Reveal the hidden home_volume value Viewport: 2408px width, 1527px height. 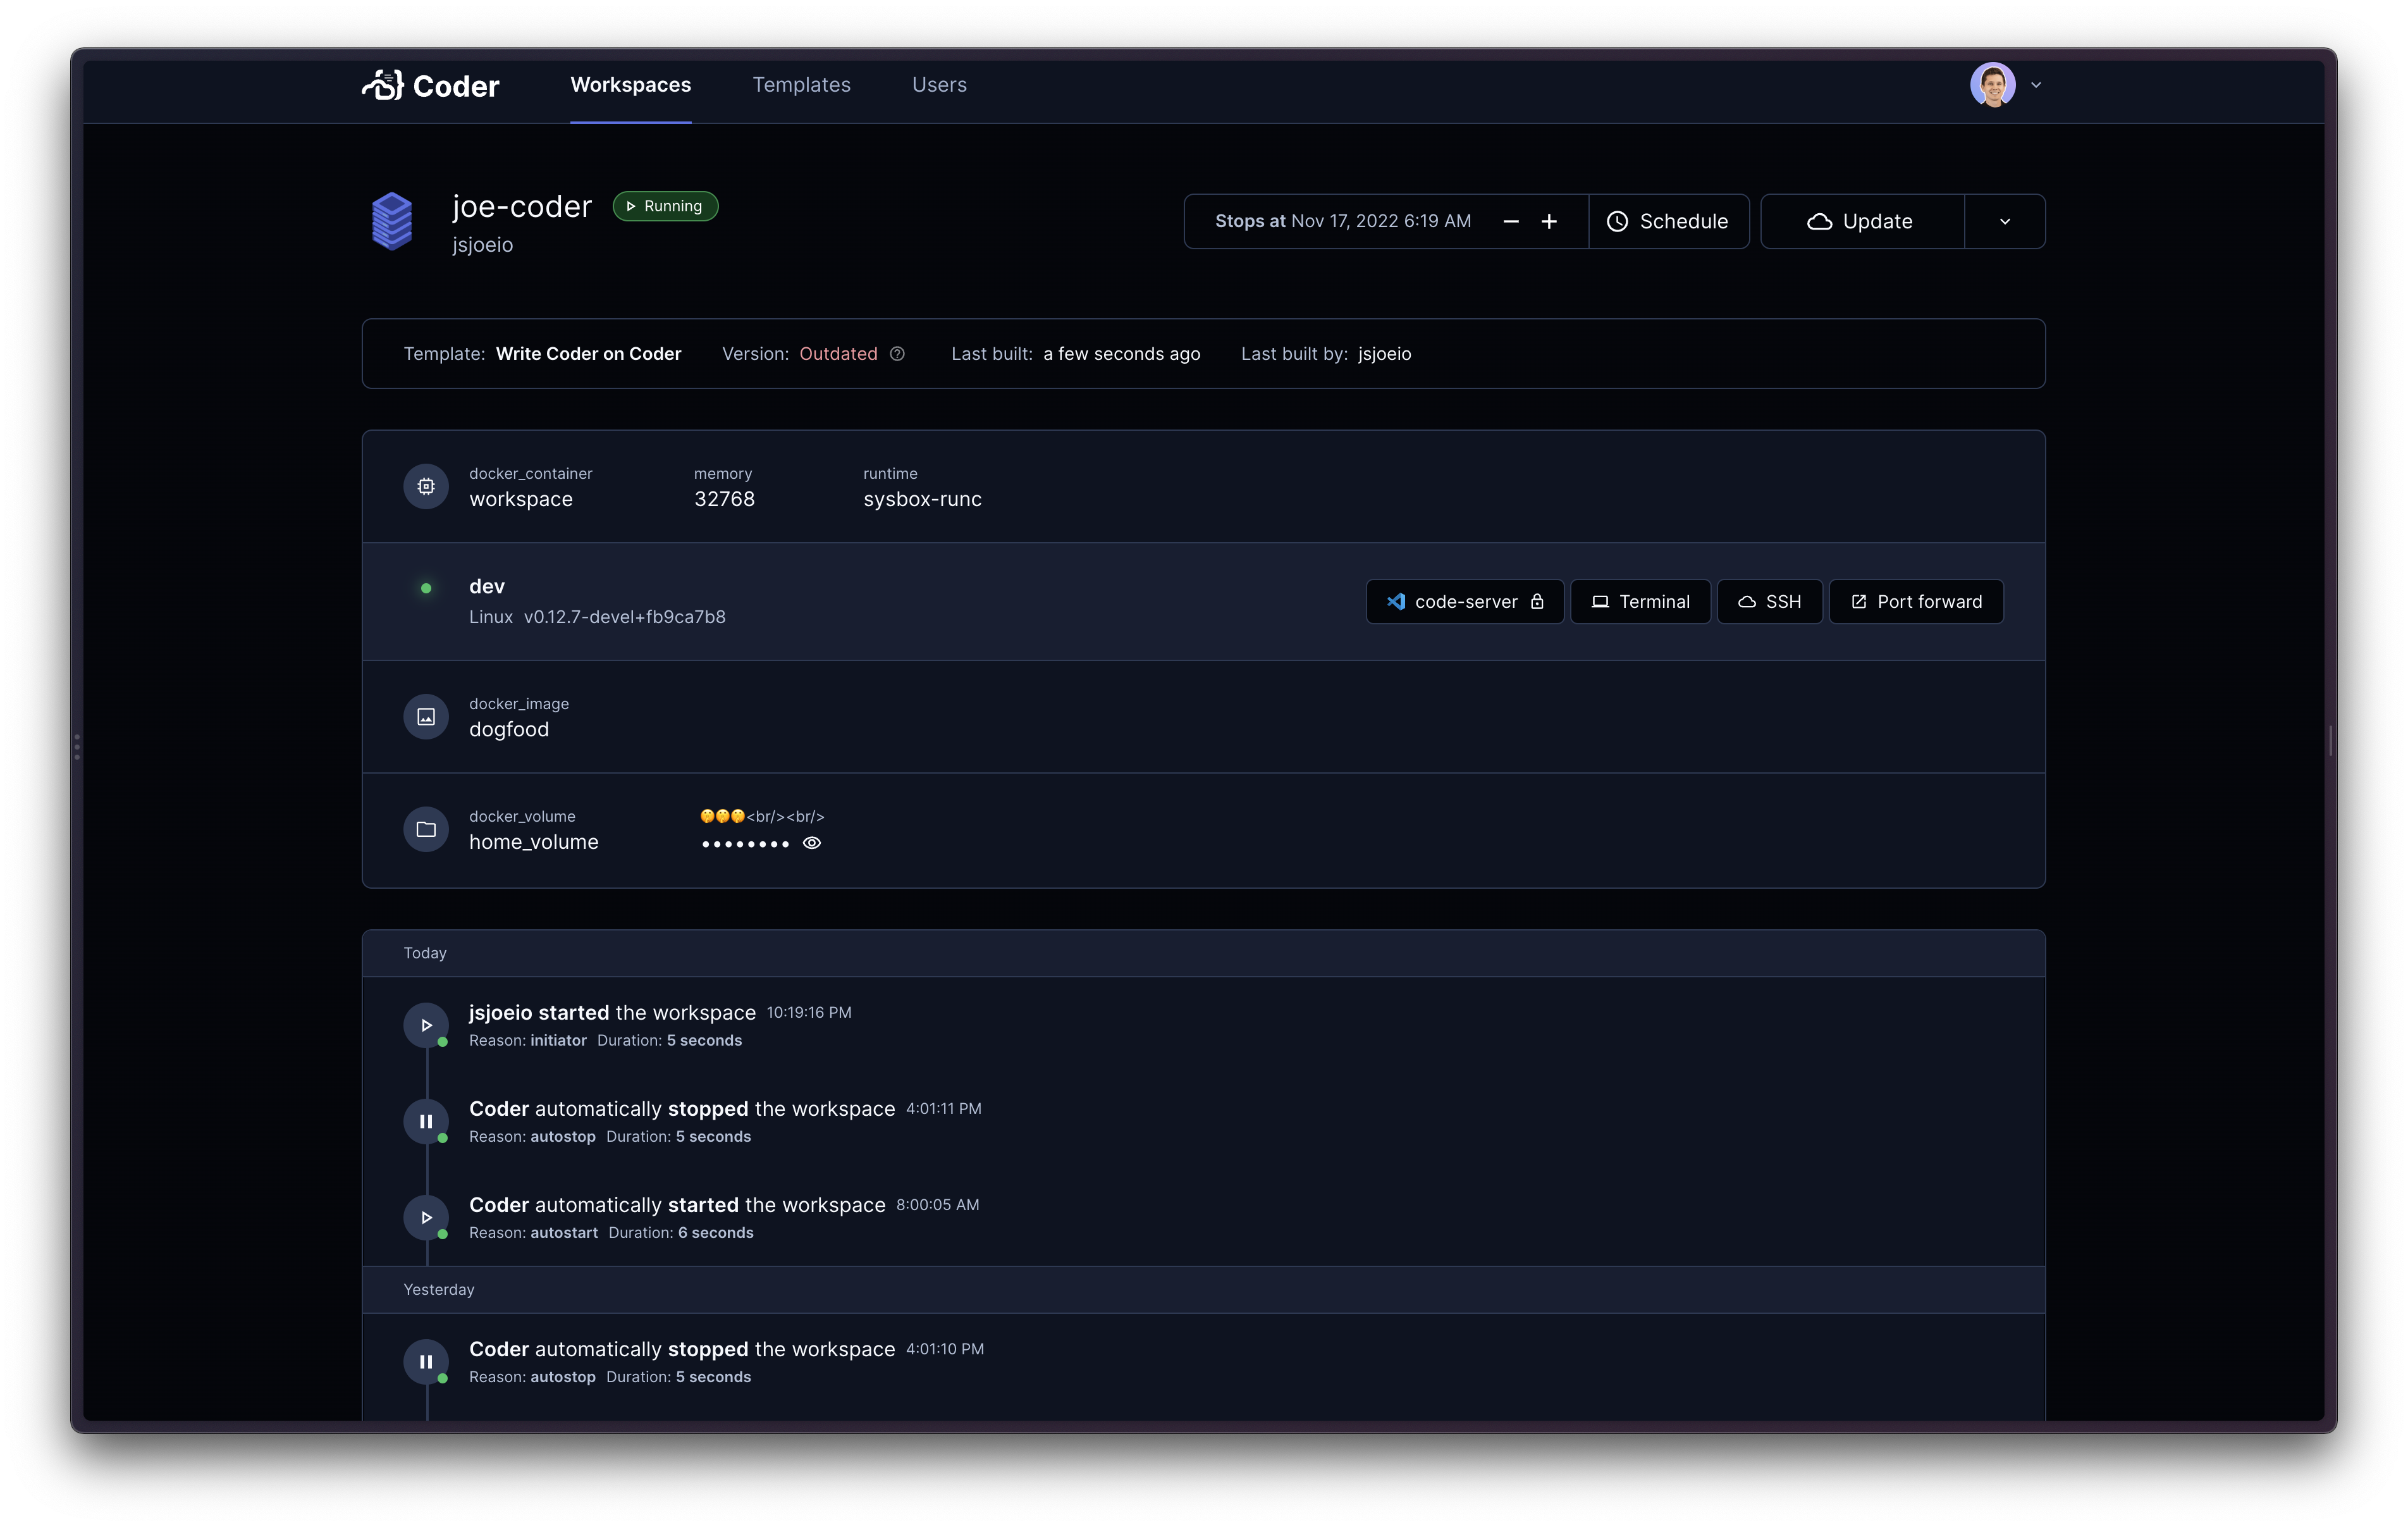click(x=811, y=844)
